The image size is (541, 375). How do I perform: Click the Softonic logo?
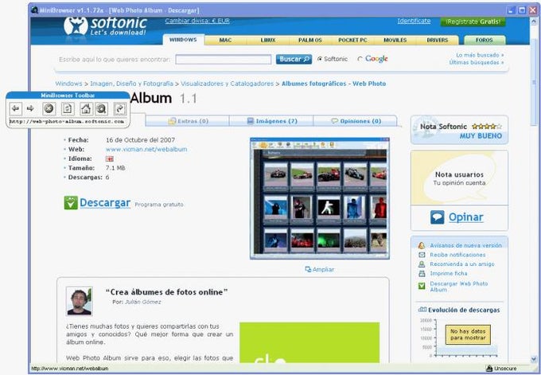[x=105, y=26]
